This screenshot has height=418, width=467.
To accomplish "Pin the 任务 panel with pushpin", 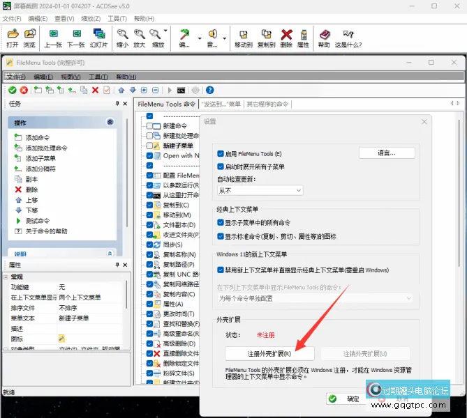I will pos(117,104).
